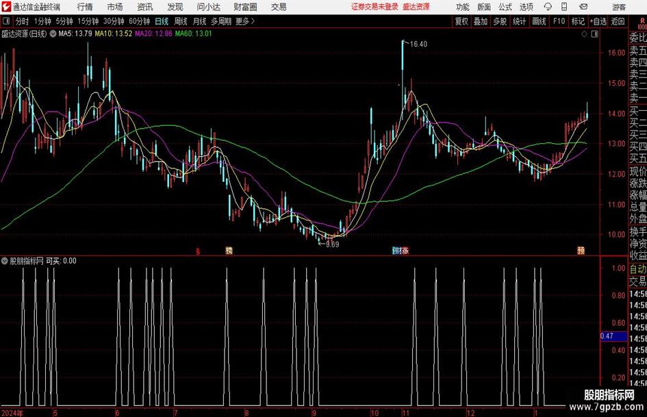Open the mail envelope icon
The image size is (647, 417).
pyautogui.click(x=583, y=7)
